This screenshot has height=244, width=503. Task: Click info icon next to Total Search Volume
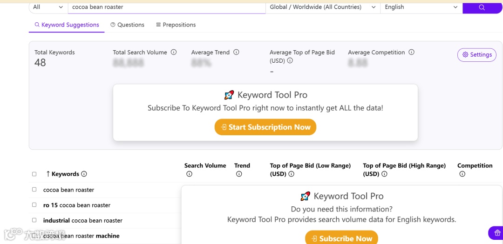point(174,53)
